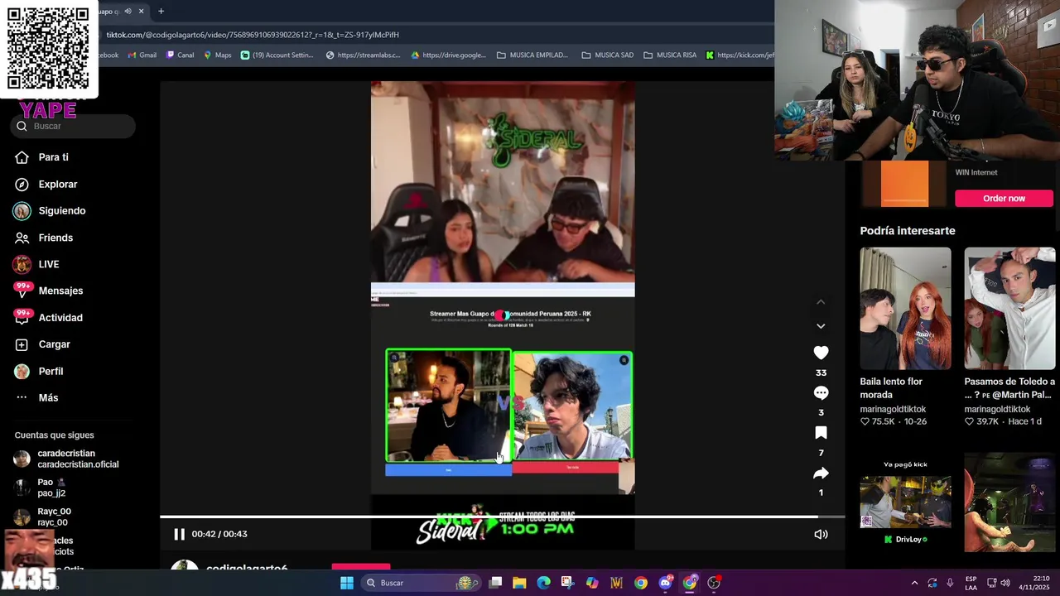This screenshot has height=596, width=1060.
Task: Click the Order now button
Action: pos(1004,199)
